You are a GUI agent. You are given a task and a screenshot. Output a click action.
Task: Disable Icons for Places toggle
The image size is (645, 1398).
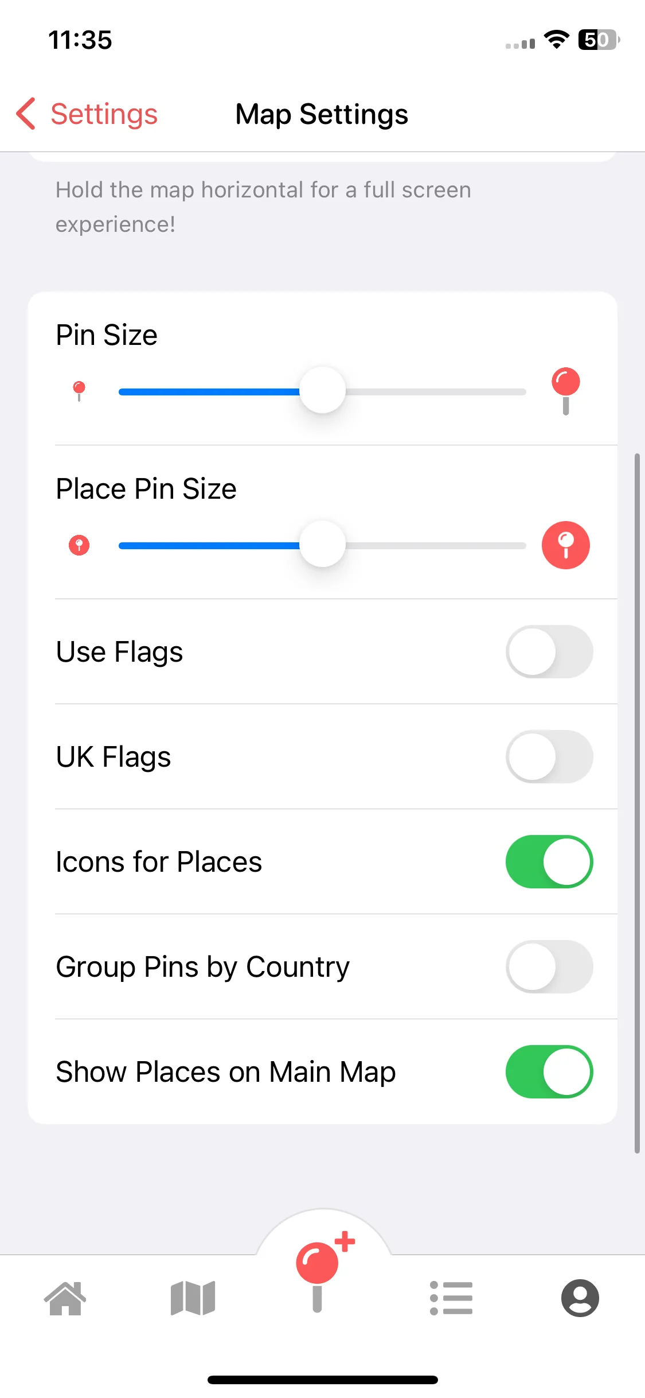(549, 861)
